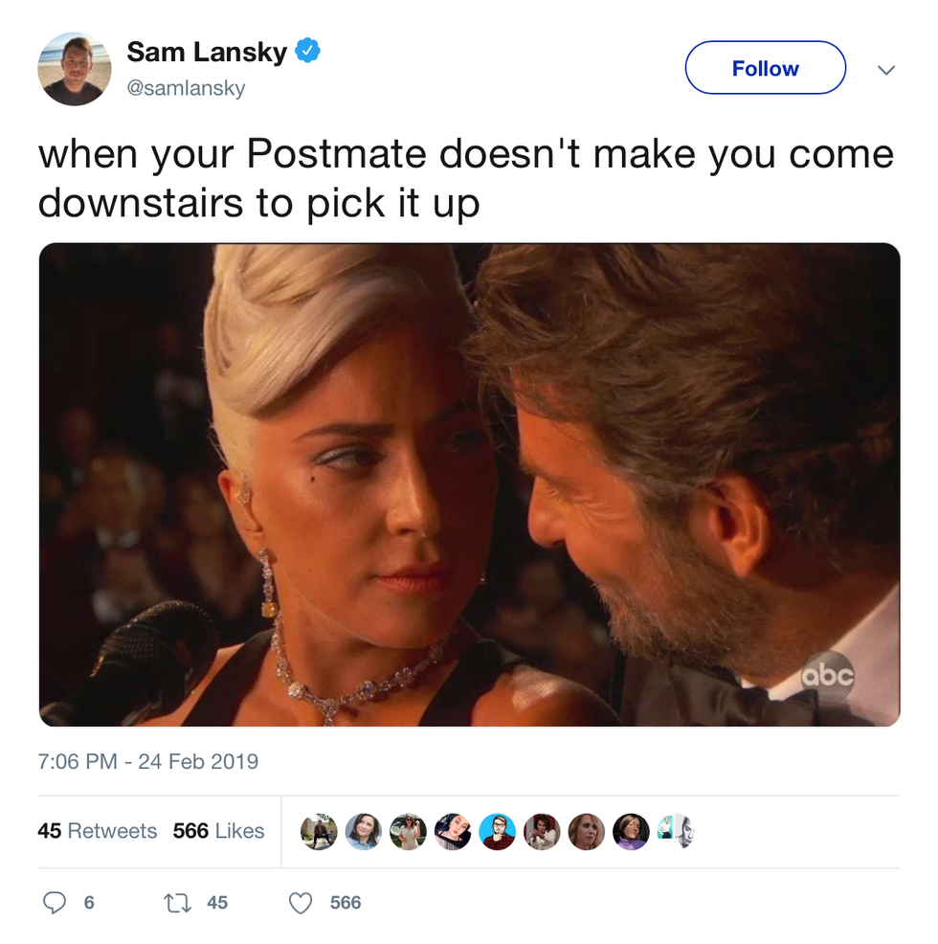This screenshot has height=944, width=938.
Task: Like the tweet with the heart icon
Action: (301, 903)
